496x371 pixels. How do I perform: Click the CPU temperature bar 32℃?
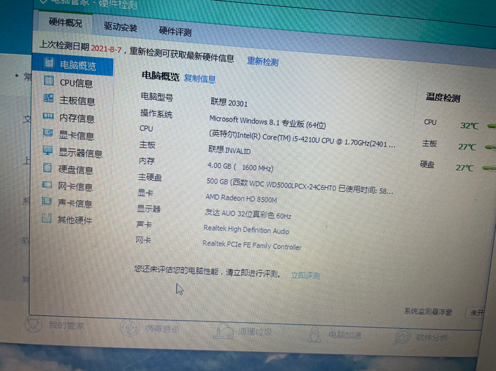[x=491, y=126]
